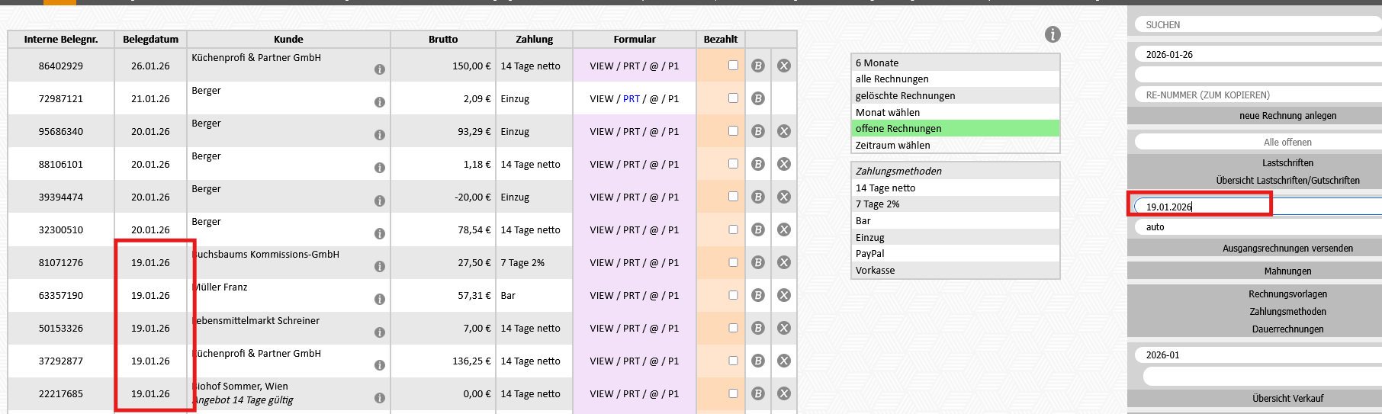Screen dimensions: 1382x414
Task: Click B icon in row 72987121
Action: [x=757, y=98]
